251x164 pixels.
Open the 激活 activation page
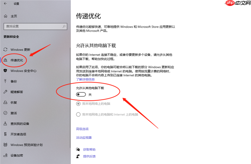pos(13,113)
